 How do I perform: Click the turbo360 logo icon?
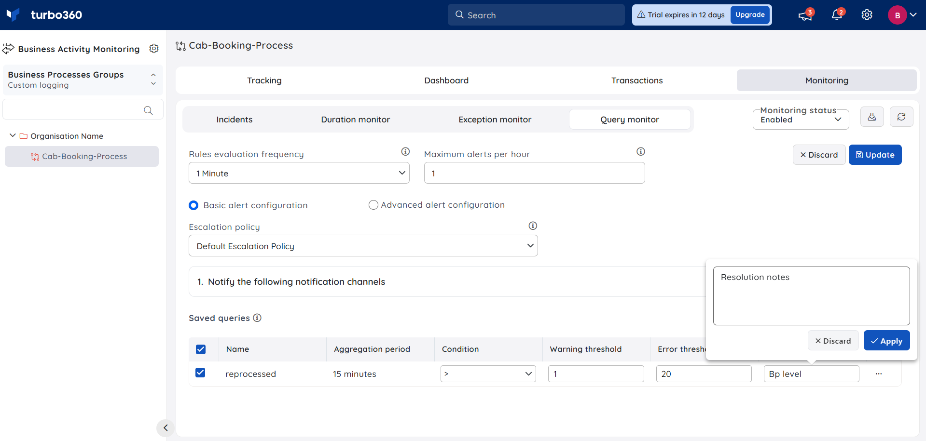[13, 14]
